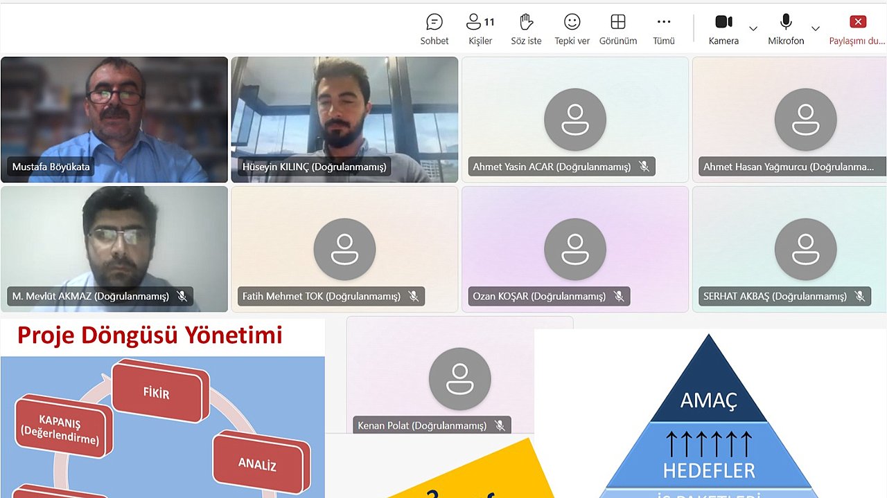
Task: Click muted mic icon beside M. Mevlüt AKMAZ
Action: (182, 296)
